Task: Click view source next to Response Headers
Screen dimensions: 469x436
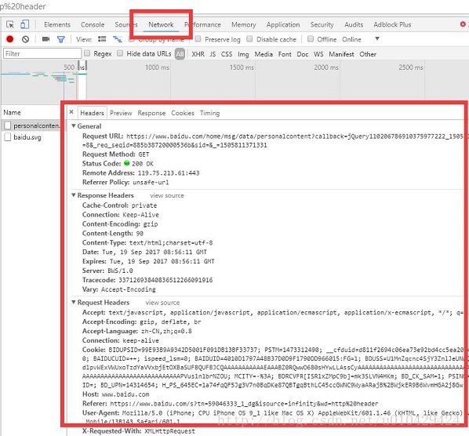Action: [x=167, y=195]
